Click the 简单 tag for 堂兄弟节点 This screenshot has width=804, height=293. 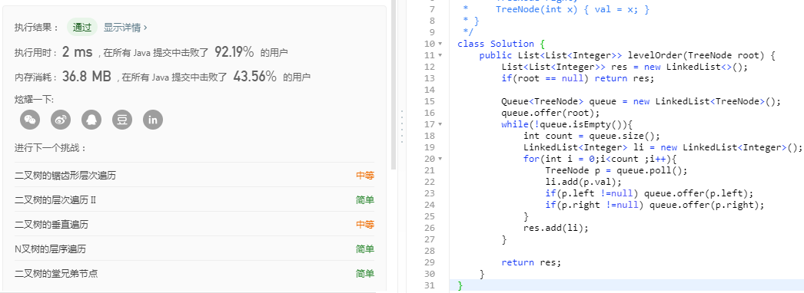pyautogui.click(x=365, y=274)
